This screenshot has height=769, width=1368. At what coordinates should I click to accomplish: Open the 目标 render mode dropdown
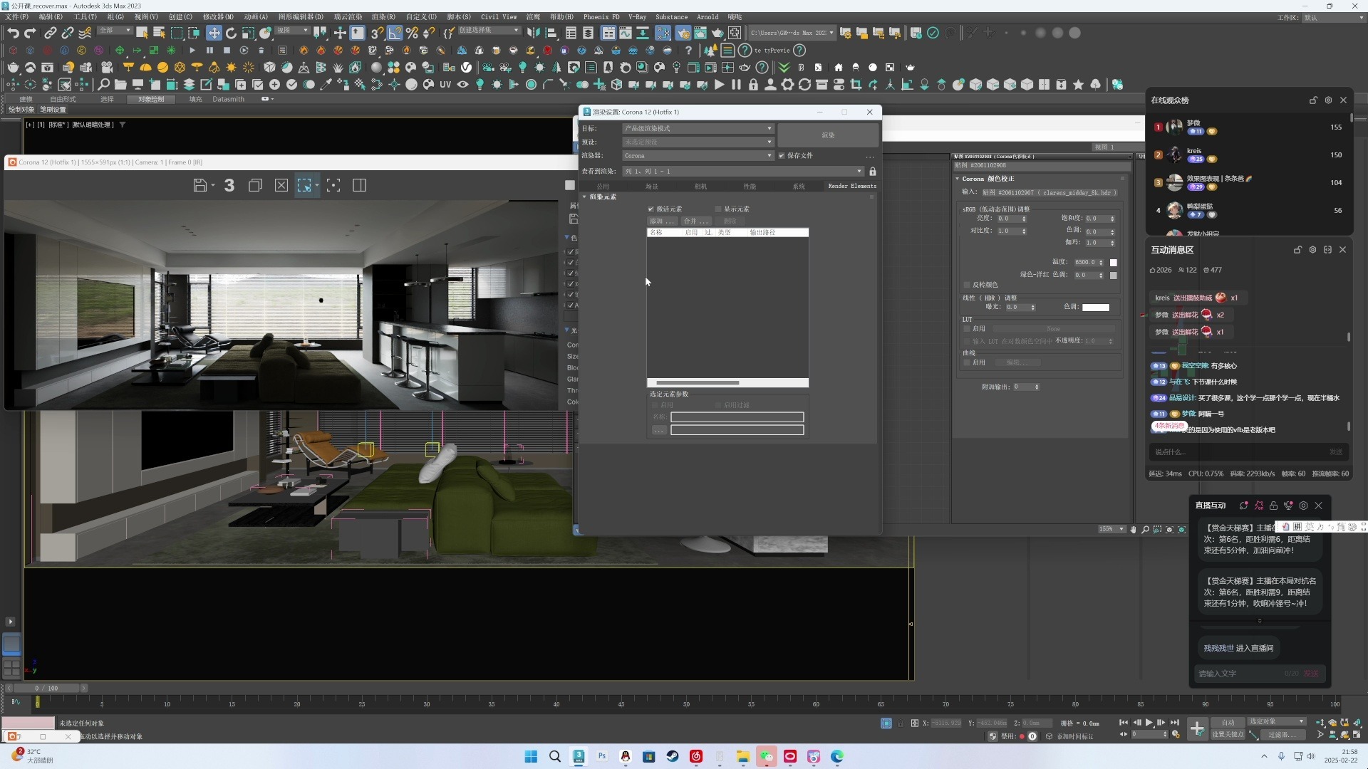(x=698, y=128)
